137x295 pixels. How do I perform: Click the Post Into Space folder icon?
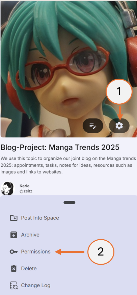tap(13, 218)
